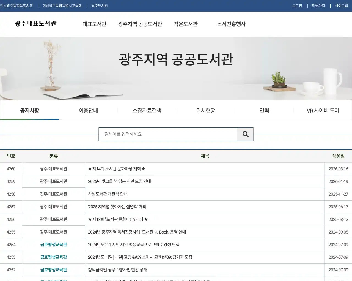Image resolution: width=352 pixels, height=281 pixels.
Task: Click row number 4255
Action: tap(11, 232)
